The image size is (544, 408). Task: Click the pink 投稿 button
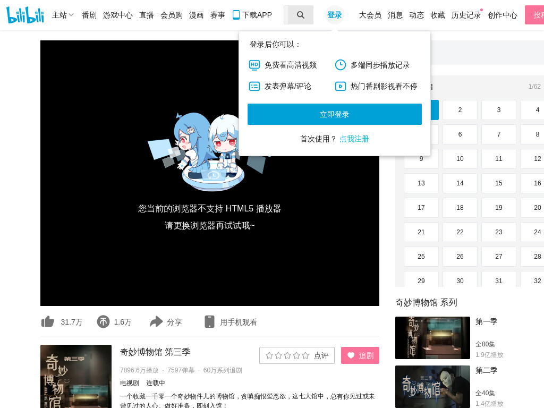534,15
